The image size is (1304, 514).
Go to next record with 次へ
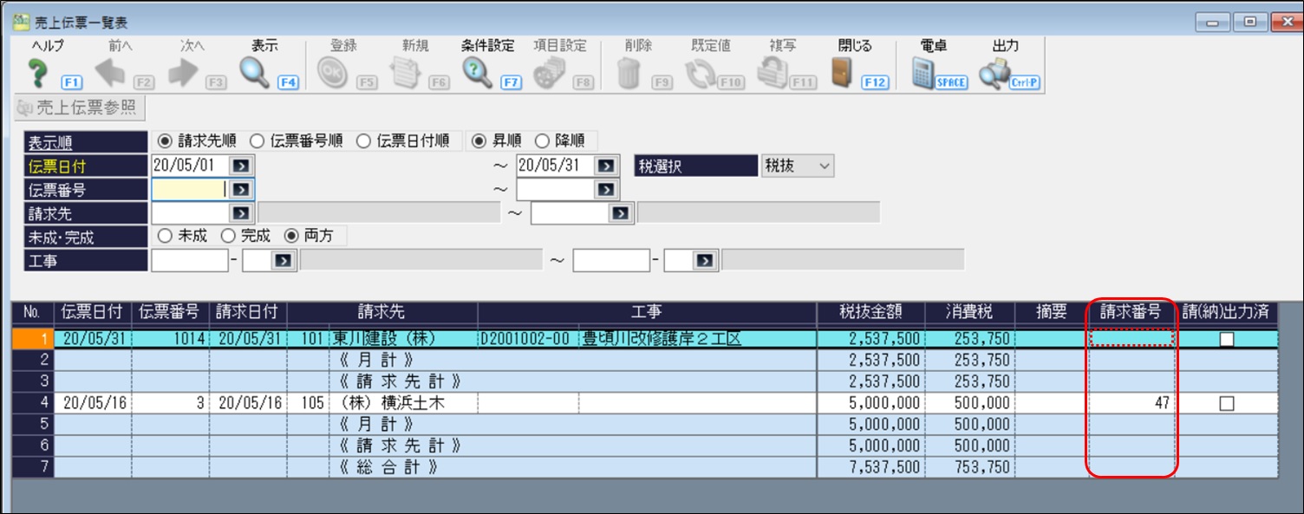point(184,74)
